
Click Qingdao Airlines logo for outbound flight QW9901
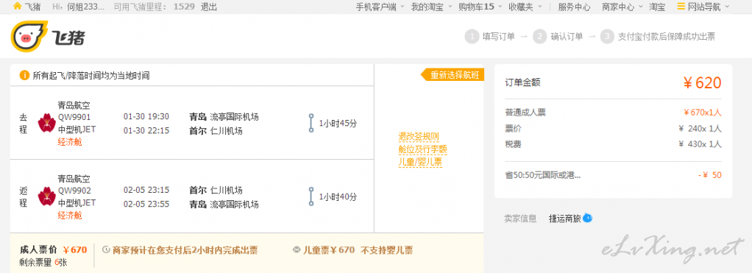coord(47,123)
